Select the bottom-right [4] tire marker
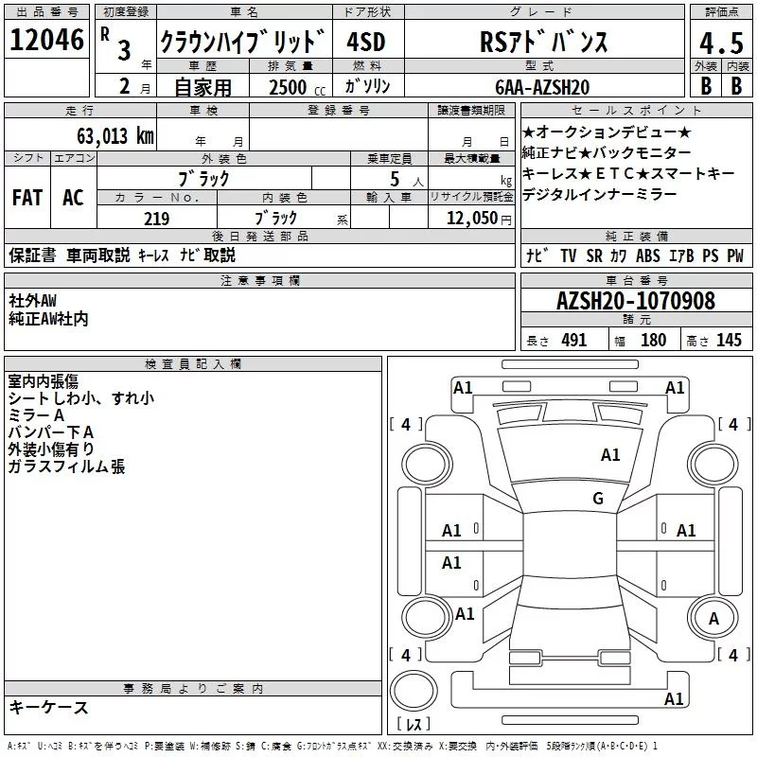This screenshot has width=757, height=757. pos(732,655)
